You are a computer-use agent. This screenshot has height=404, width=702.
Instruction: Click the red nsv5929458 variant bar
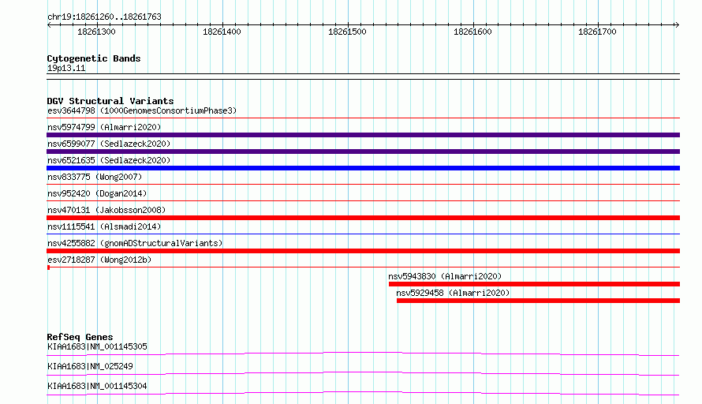click(538, 301)
